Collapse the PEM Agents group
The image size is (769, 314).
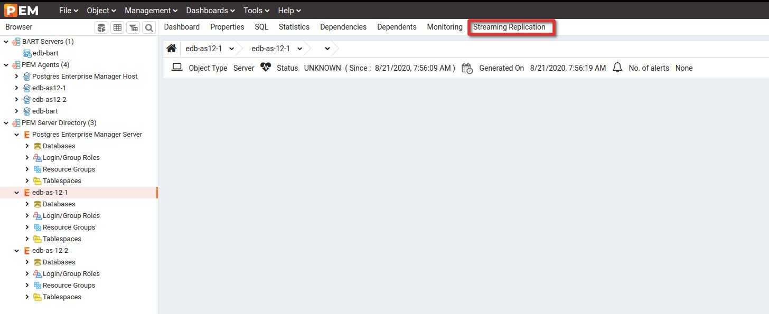6,65
